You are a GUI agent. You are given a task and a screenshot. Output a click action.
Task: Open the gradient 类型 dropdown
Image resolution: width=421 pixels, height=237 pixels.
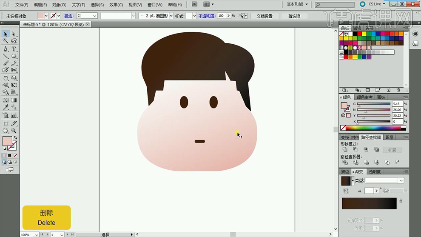[x=401, y=180]
